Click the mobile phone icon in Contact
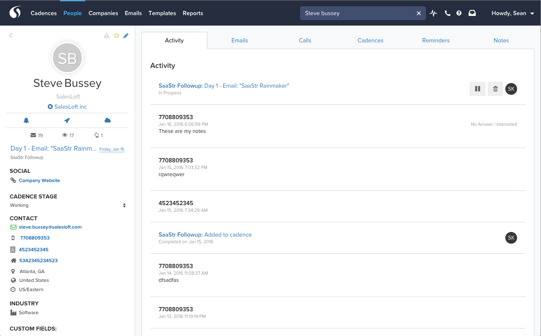The image size is (541, 336). (x=13, y=238)
